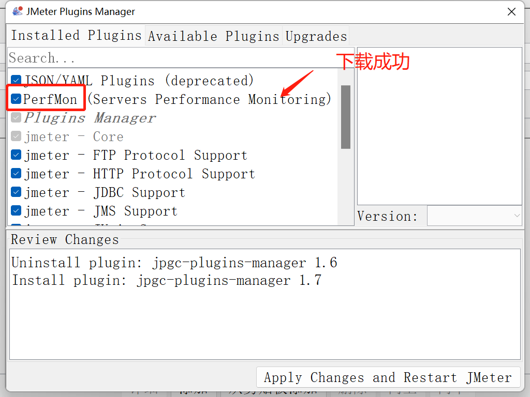Toggle the PerfMon plugin checkbox
Image resolution: width=530 pixels, height=397 pixels.
tap(16, 99)
